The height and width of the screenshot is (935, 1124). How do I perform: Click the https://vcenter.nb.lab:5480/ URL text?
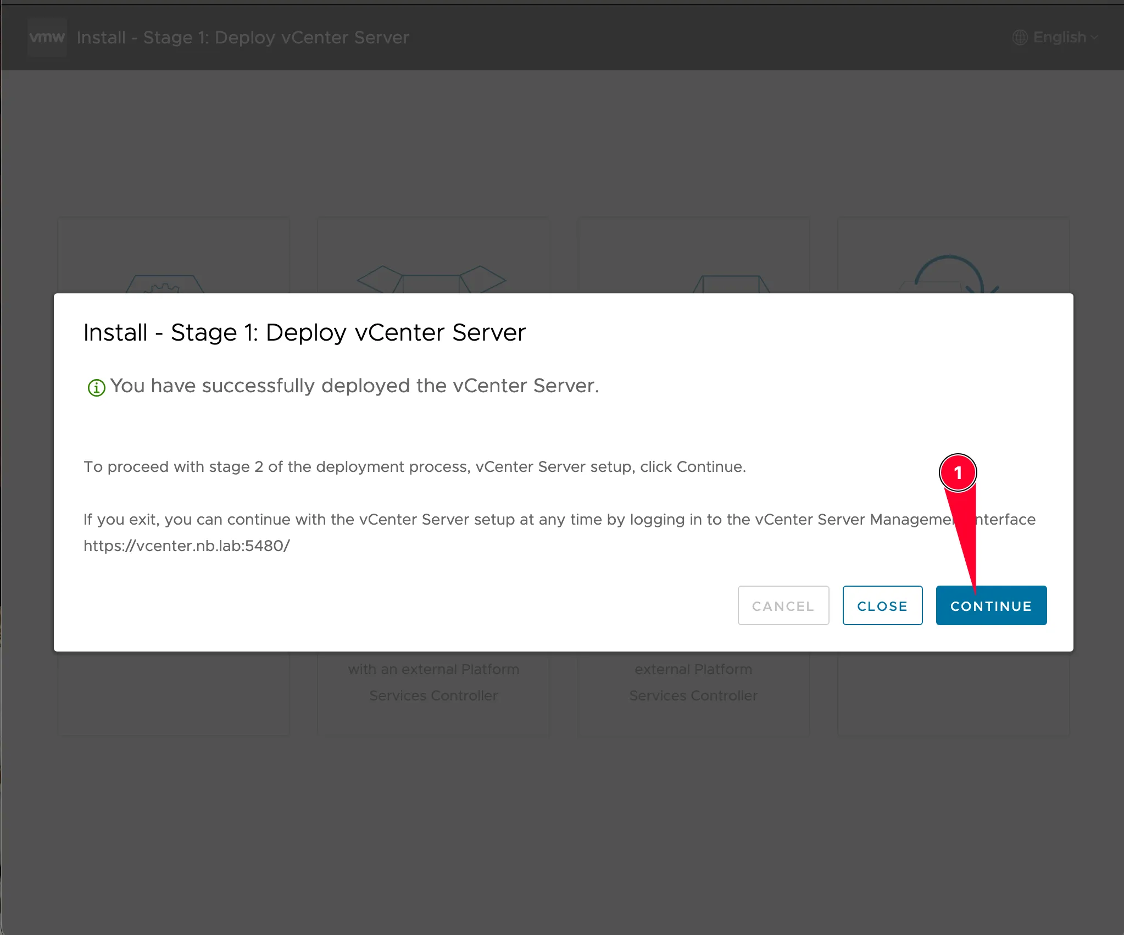click(187, 546)
